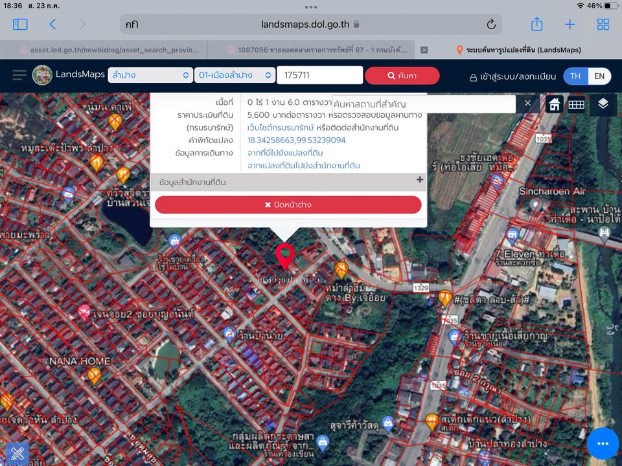This screenshot has width=622, height=466.
Task: Reload the page with the refresh icon
Action: pyautogui.click(x=491, y=25)
